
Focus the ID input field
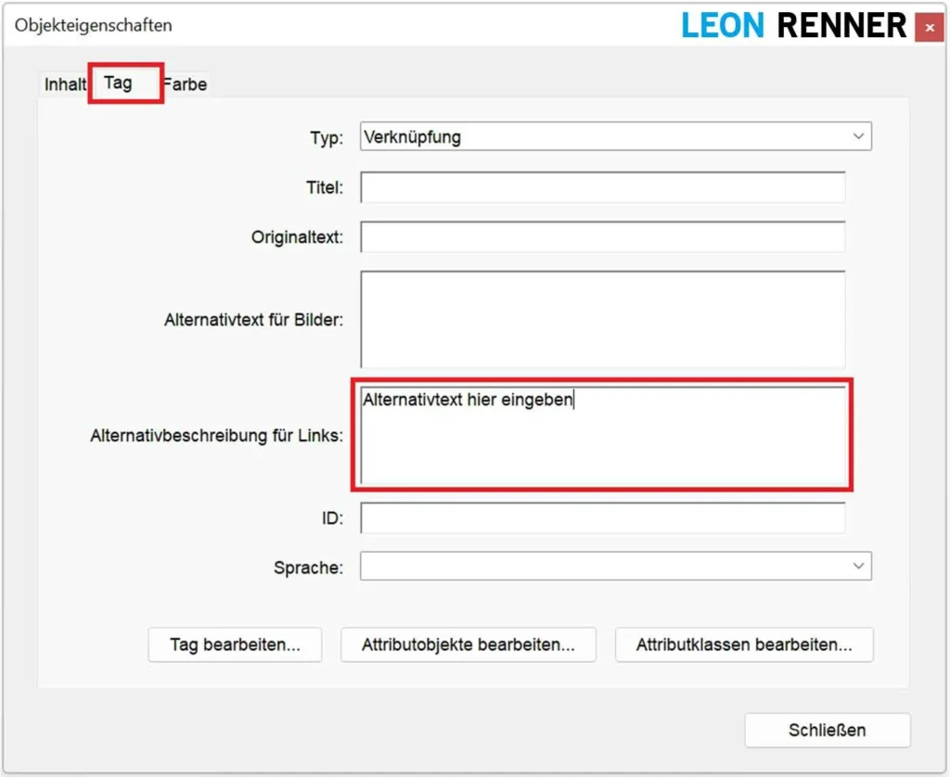[x=602, y=518]
